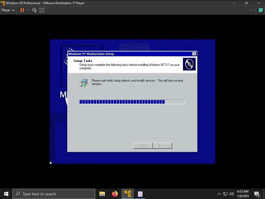The height and width of the screenshot is (199, 265).
Task: Pause the virtual machine
Action: coord(22,10)
